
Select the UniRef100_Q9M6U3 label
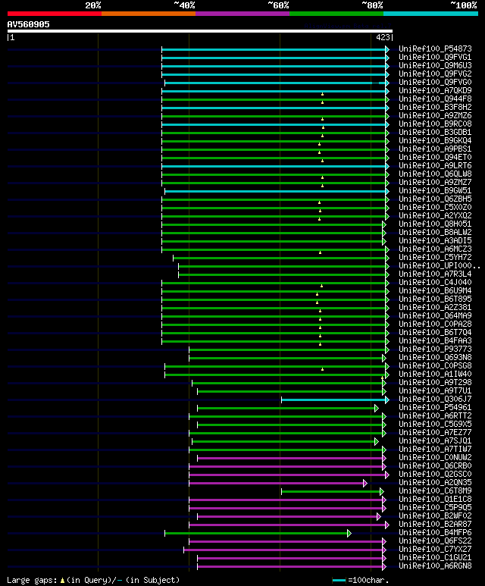coord(435,65)
